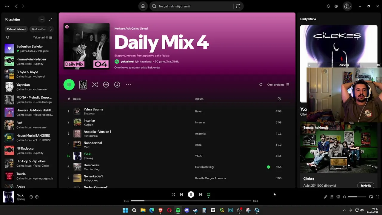Open the Özel sıralama sort dropdown
382x215 pixels.
click(278, 85)
